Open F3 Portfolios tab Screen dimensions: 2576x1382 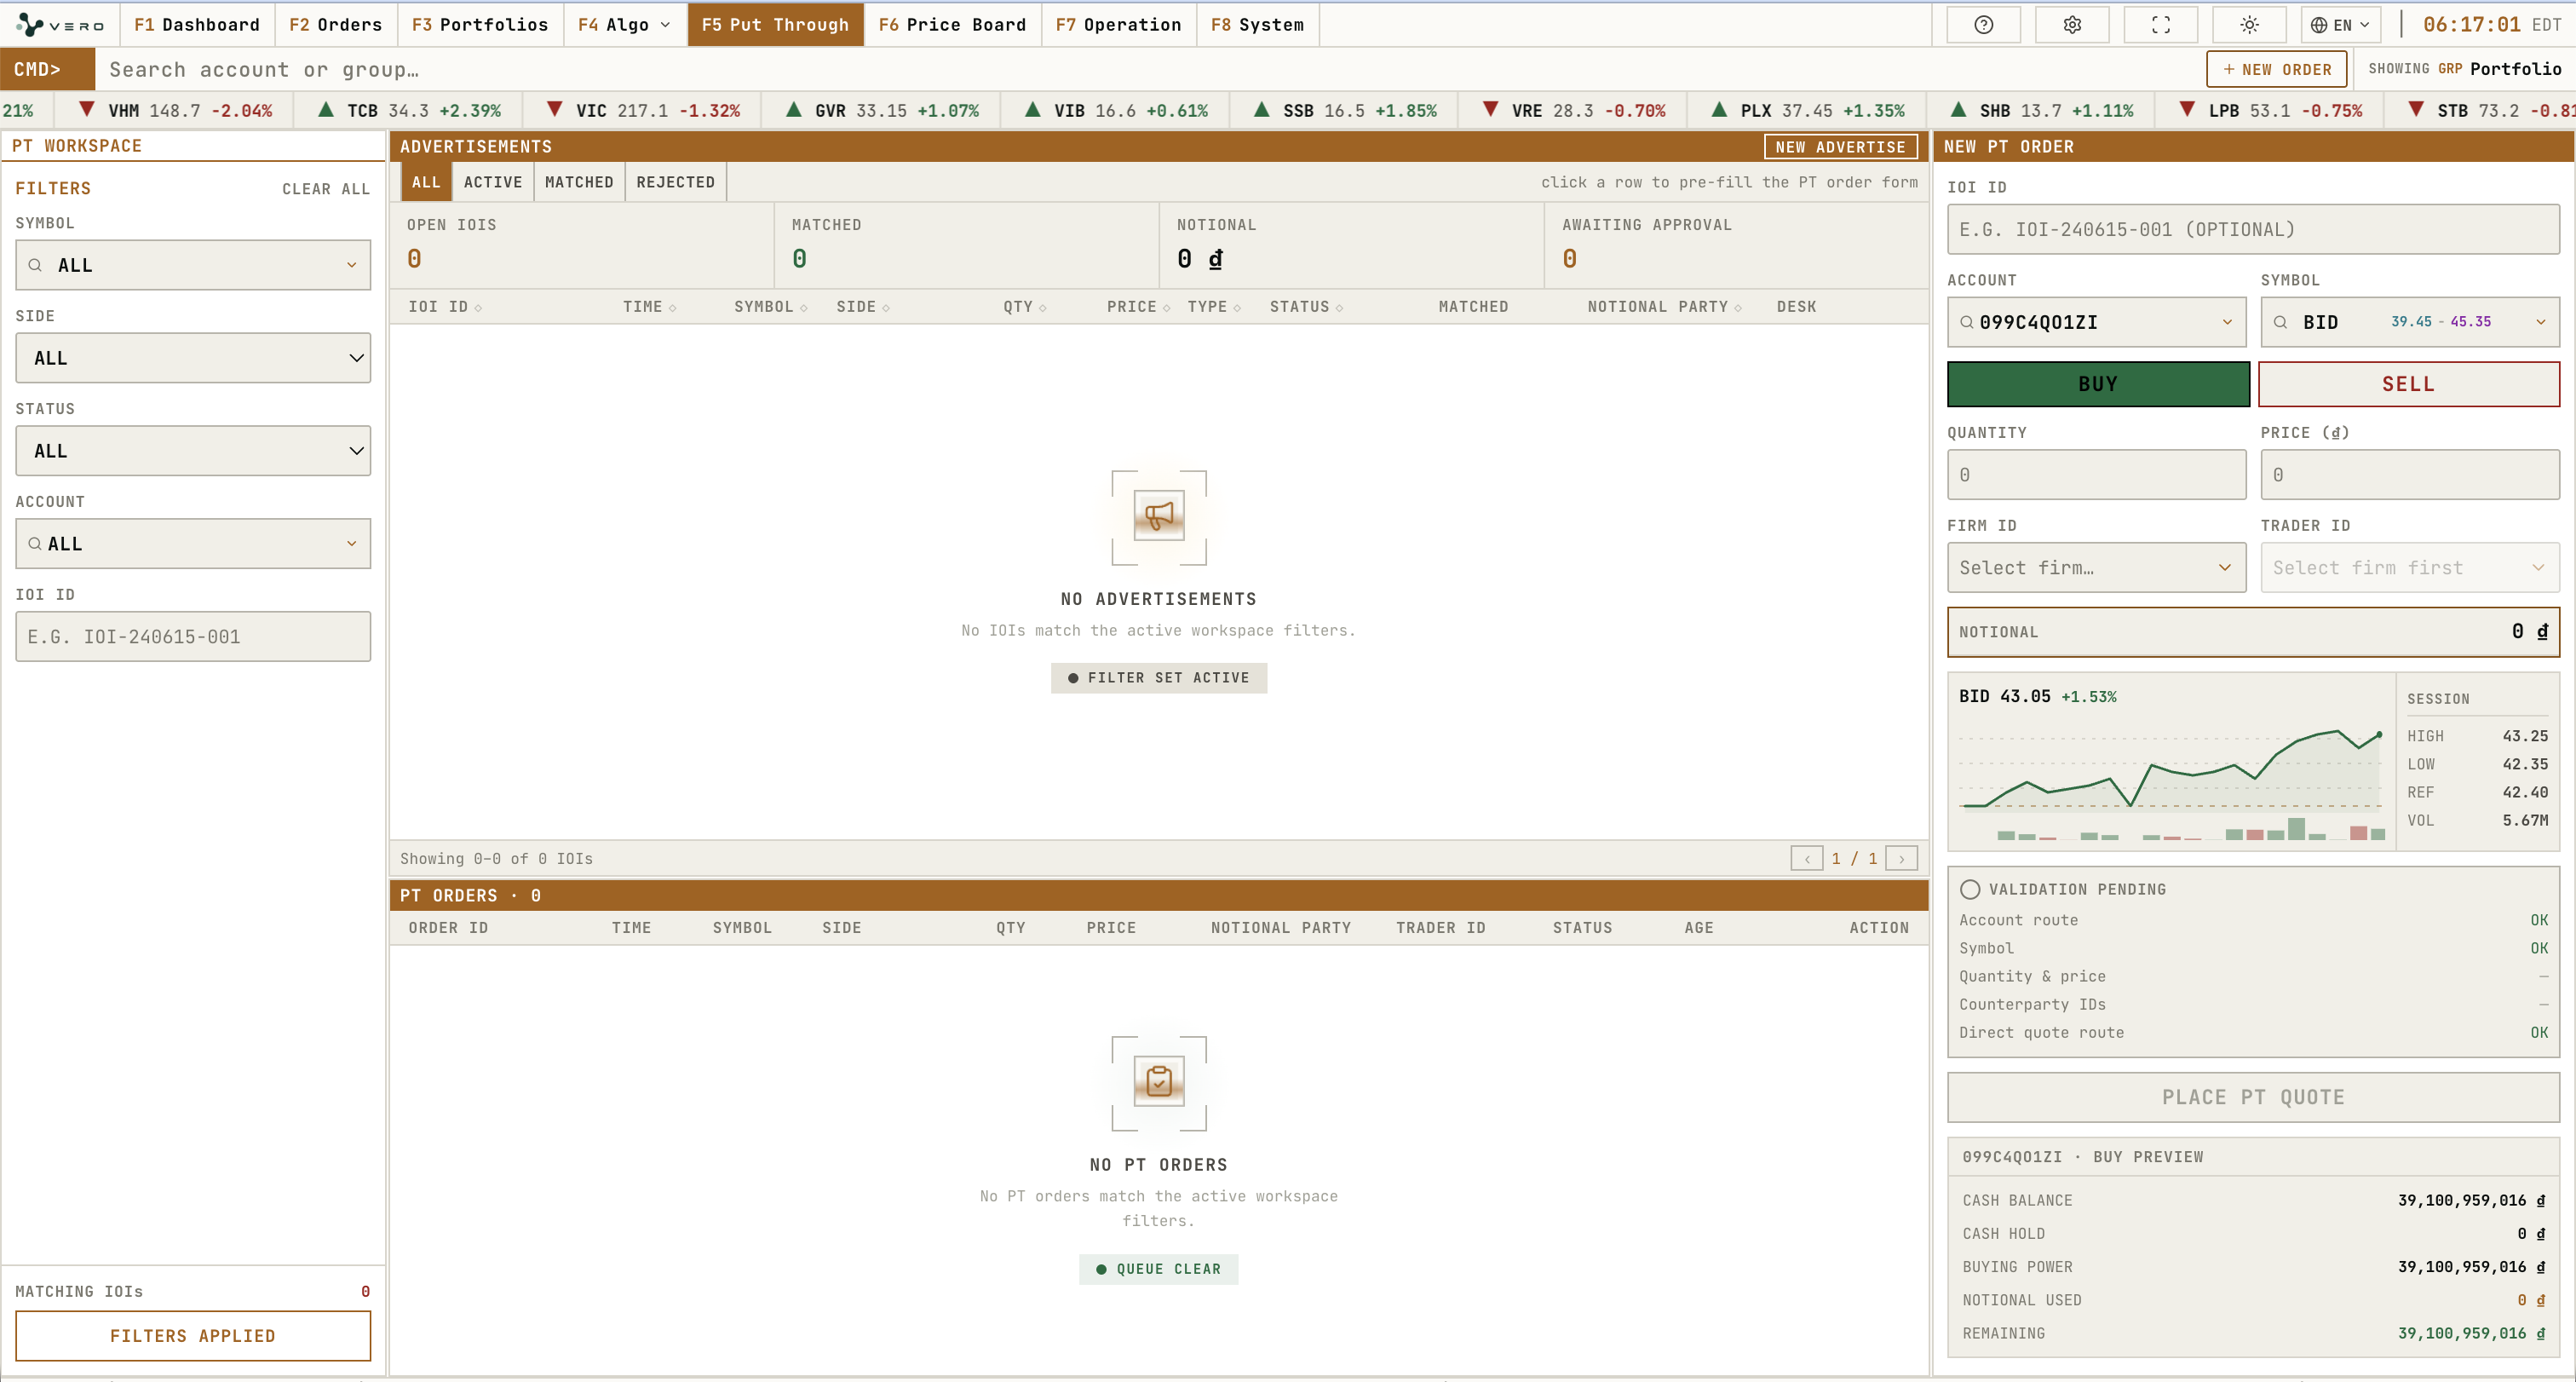click(x=480, y=25)
